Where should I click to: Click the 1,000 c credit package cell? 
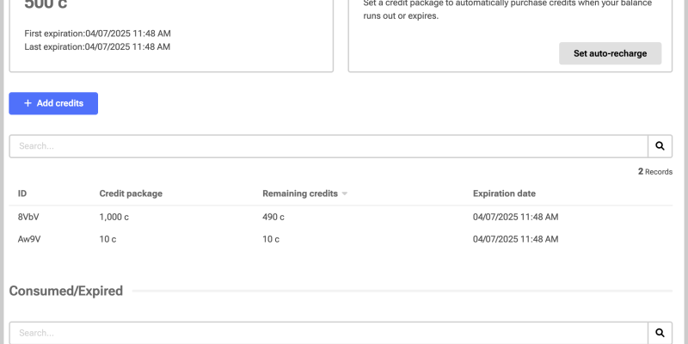click(x=114, y=217)
